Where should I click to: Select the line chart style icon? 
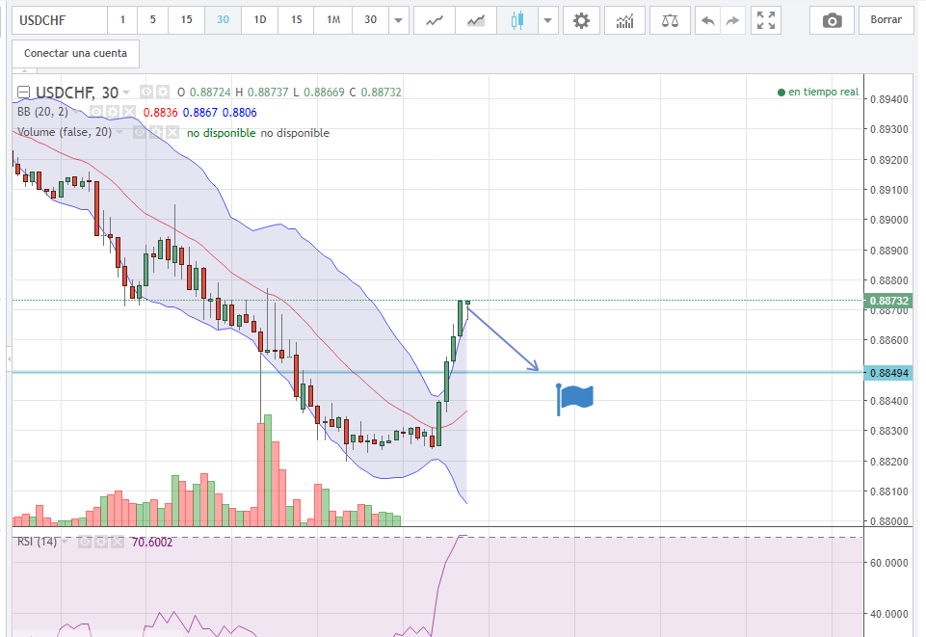435,20
